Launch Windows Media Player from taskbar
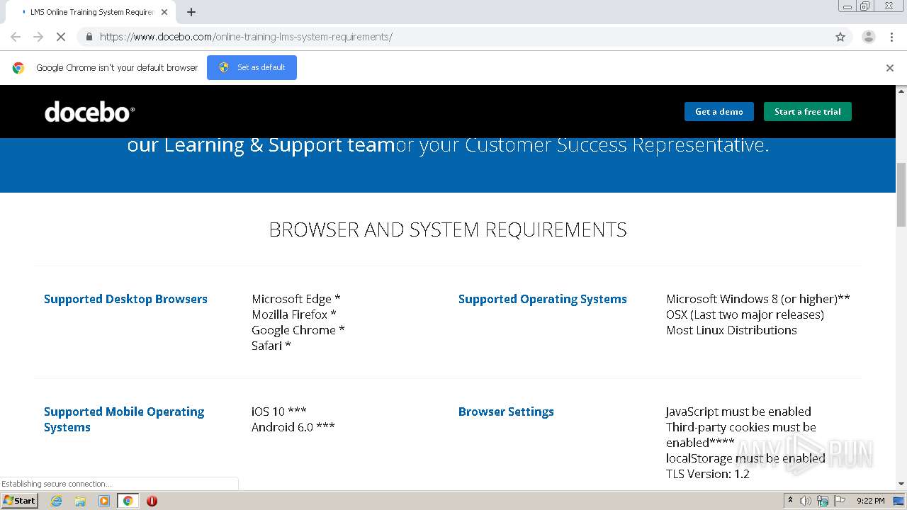Screen dimensions: 907x510 coord(104,501)
